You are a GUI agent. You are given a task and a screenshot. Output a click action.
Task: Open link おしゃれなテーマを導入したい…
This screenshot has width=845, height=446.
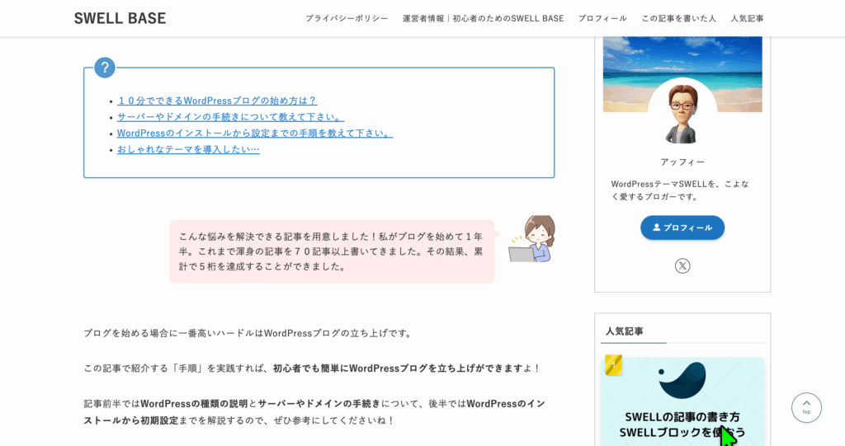[x=188, y=149]
